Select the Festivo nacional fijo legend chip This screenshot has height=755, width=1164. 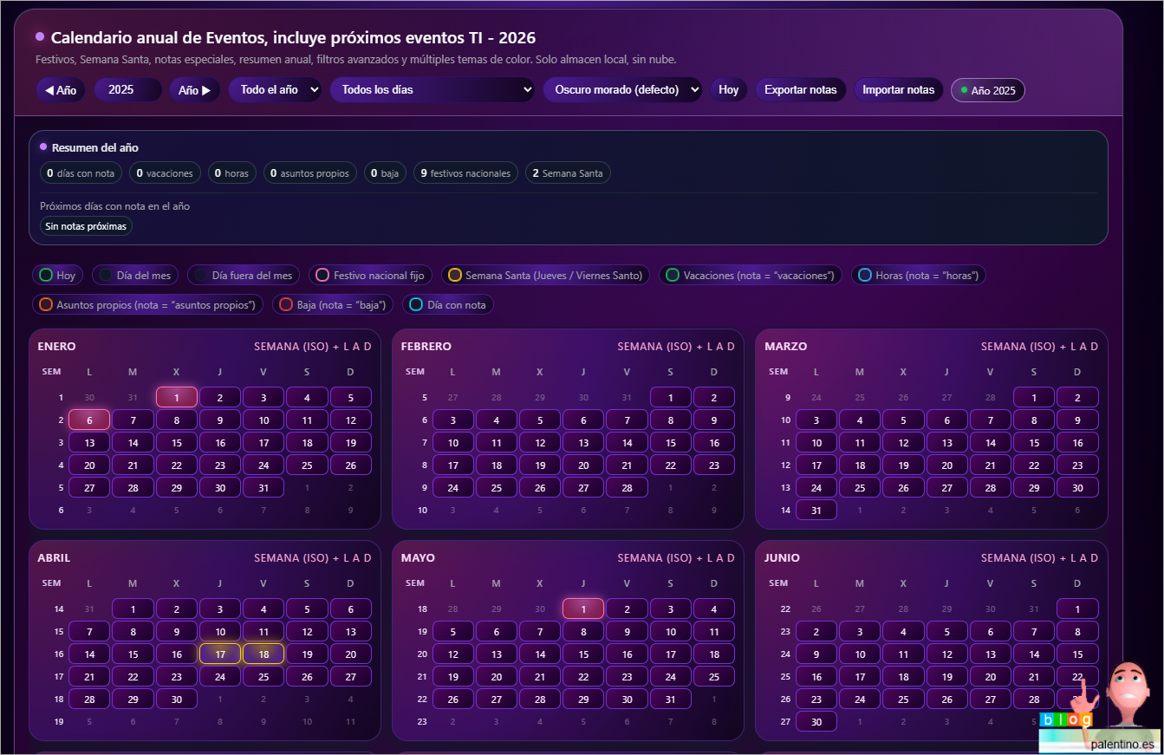pyautogui.click(x=370, y=276)
